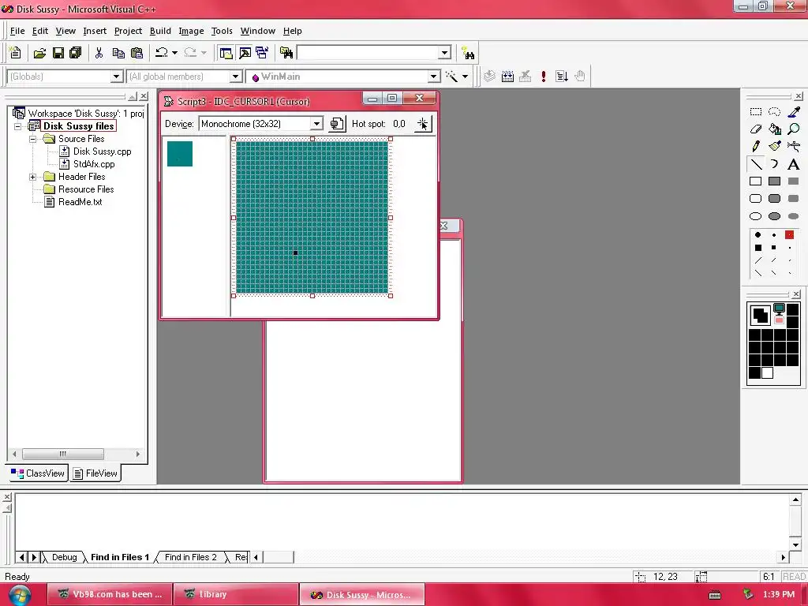
Task: Switch to the FileView tab
Action: pos(95,473)
